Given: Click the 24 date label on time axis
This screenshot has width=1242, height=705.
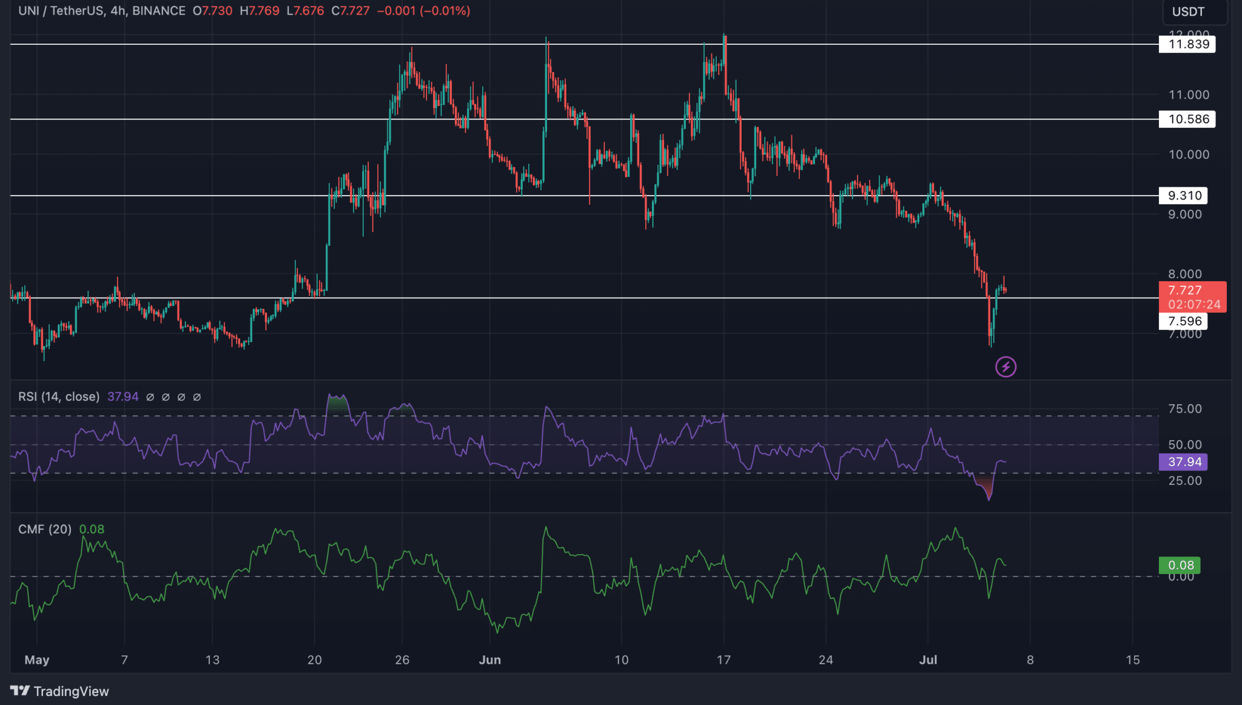Looking at the screenshot, I should pos(826,660).
